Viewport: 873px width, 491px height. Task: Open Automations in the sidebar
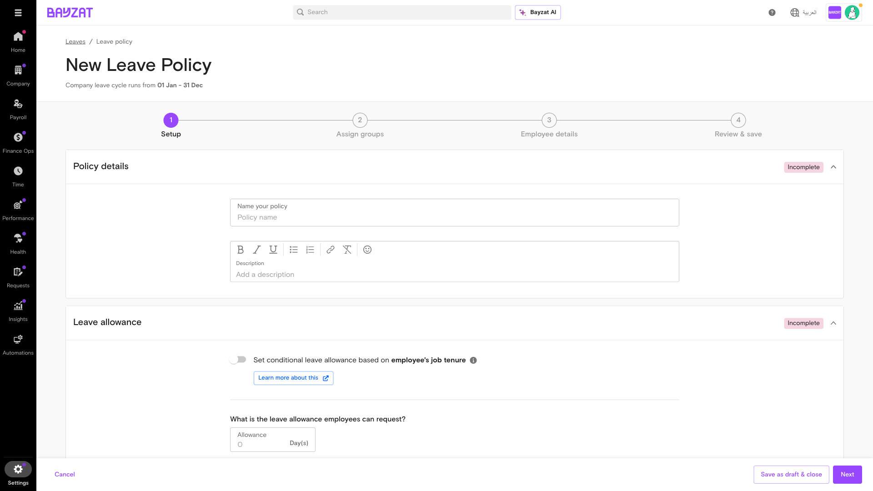click(18, 345)
